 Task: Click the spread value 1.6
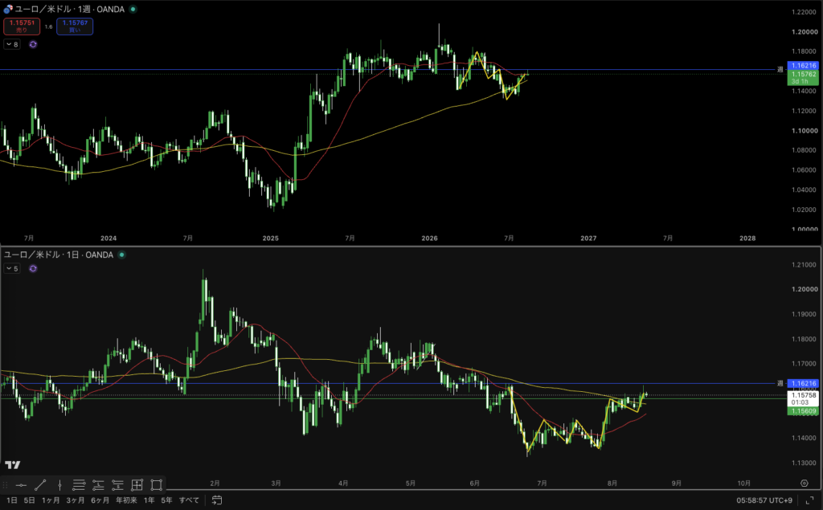(48, 27)
